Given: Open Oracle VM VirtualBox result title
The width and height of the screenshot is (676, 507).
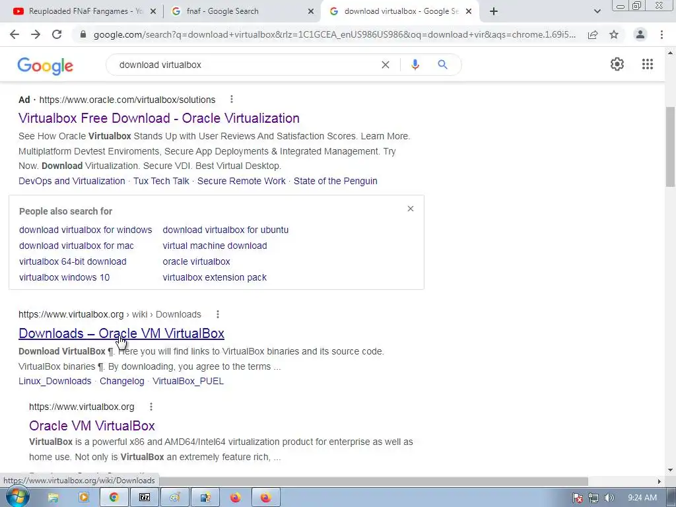Looking at the screenshot, I should (x=92, y=426).
